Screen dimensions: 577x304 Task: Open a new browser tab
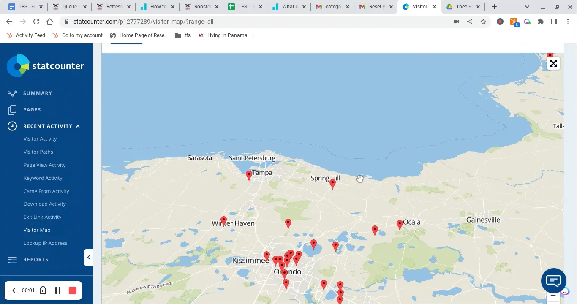[x=494, y=7]
